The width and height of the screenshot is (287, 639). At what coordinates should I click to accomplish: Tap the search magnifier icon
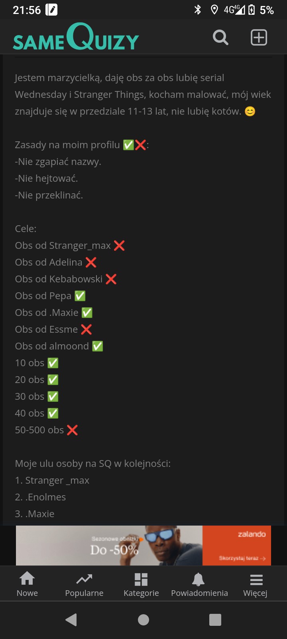[220, 38]
